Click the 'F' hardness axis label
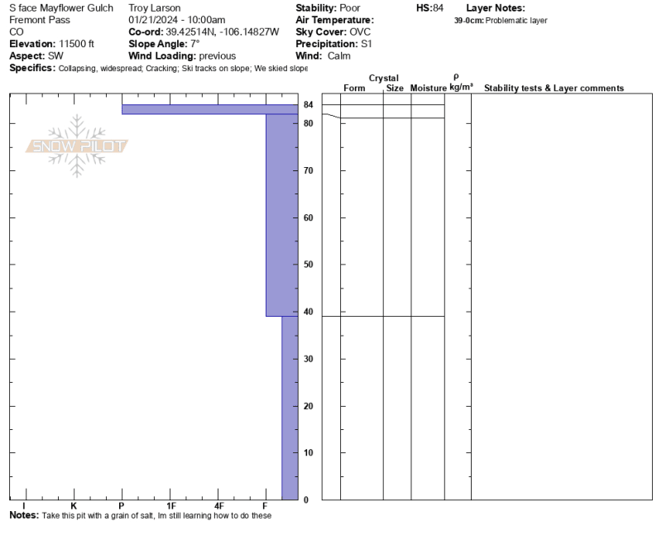662x559 pixels. pos(265,506)
